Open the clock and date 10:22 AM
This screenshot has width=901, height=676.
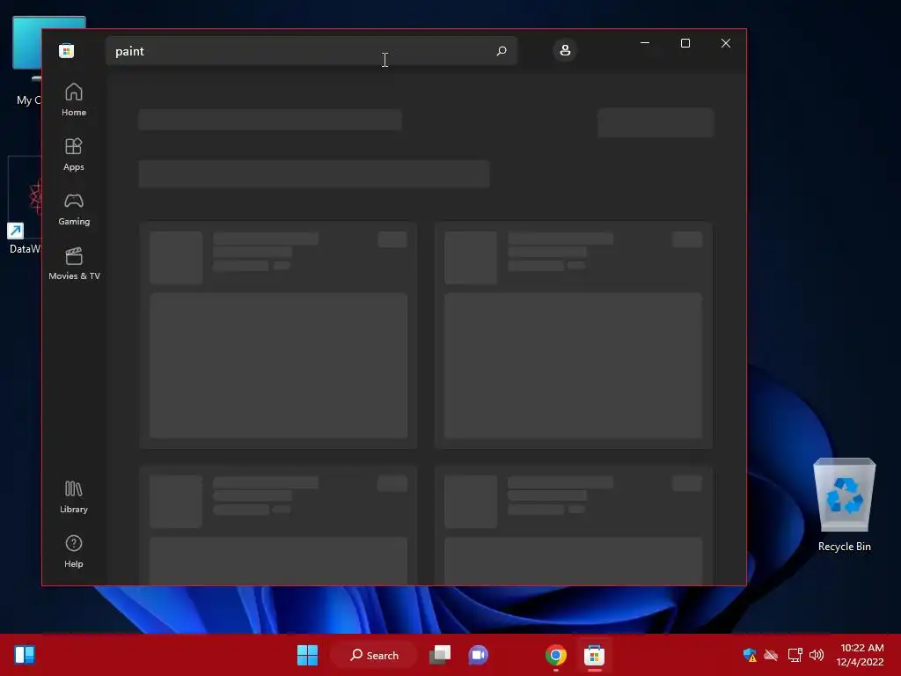tap(860, 655)
